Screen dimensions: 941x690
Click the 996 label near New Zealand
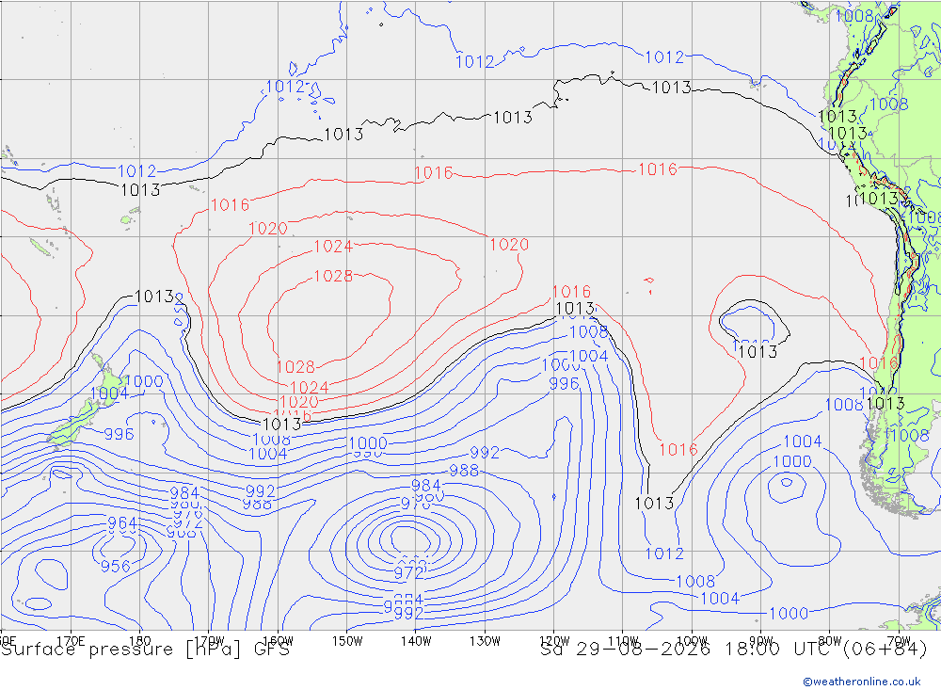[x=119, y=434]
